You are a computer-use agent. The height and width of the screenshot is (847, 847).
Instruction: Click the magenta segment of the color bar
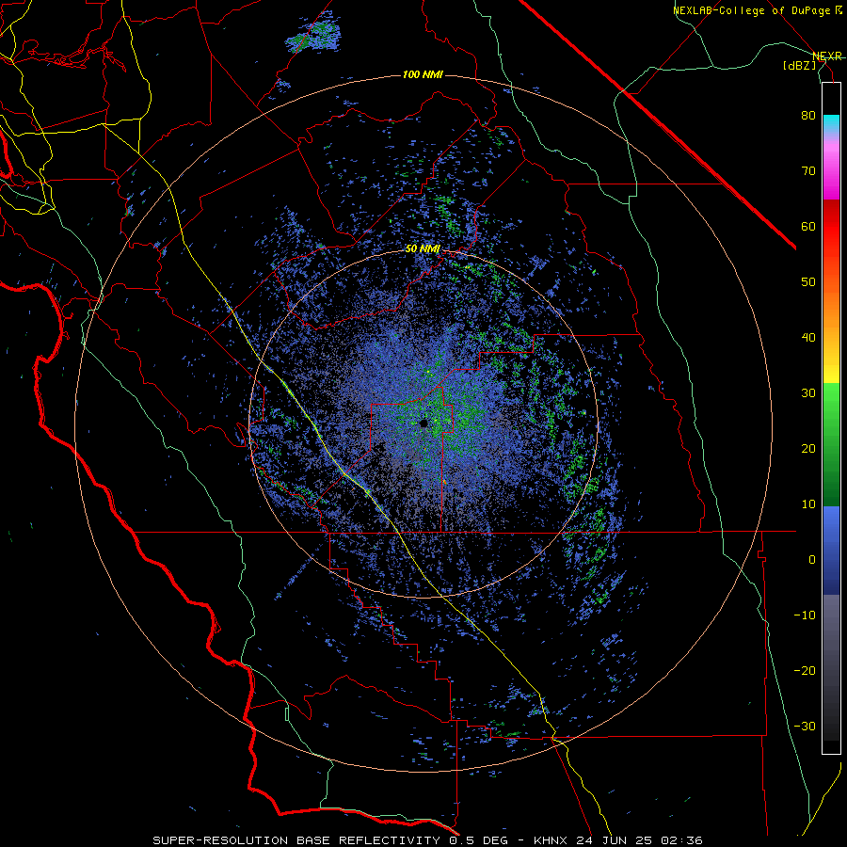tap(831, 170)
